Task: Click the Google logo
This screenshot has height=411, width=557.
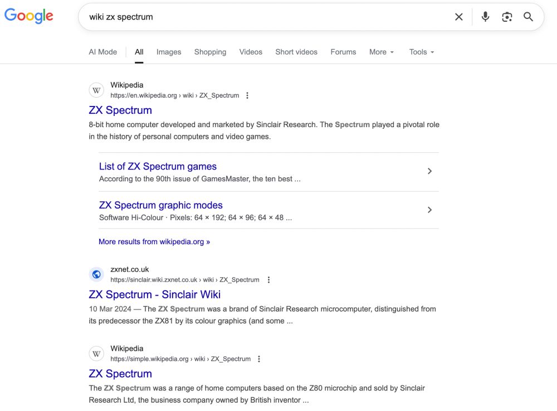Action: [28, 16]
